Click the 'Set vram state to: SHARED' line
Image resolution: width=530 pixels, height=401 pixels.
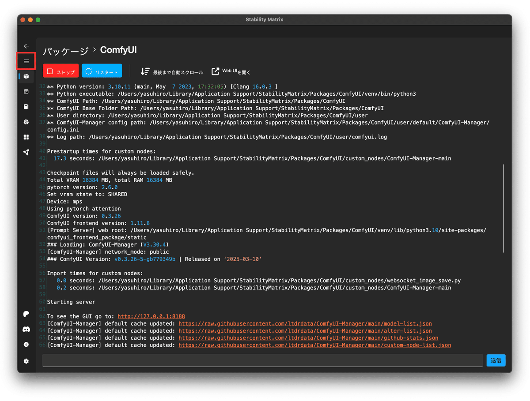87,195
